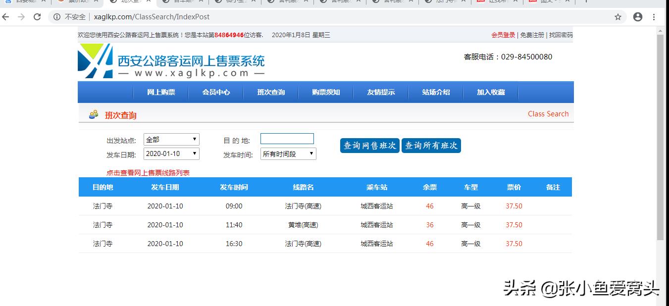Click the 目的地 text input field

[287, 139]
